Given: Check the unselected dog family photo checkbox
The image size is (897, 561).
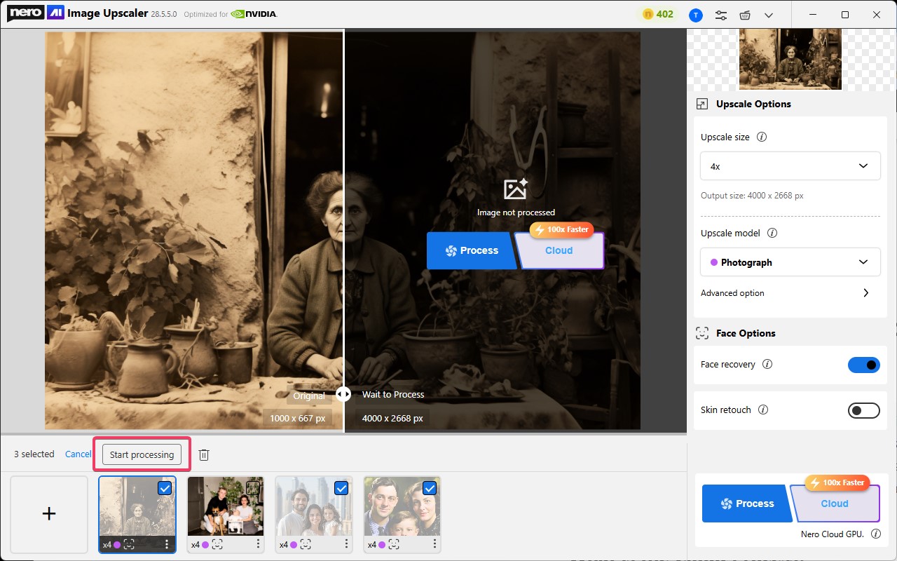Looking at the screenshot, I should tap(253, 488).
